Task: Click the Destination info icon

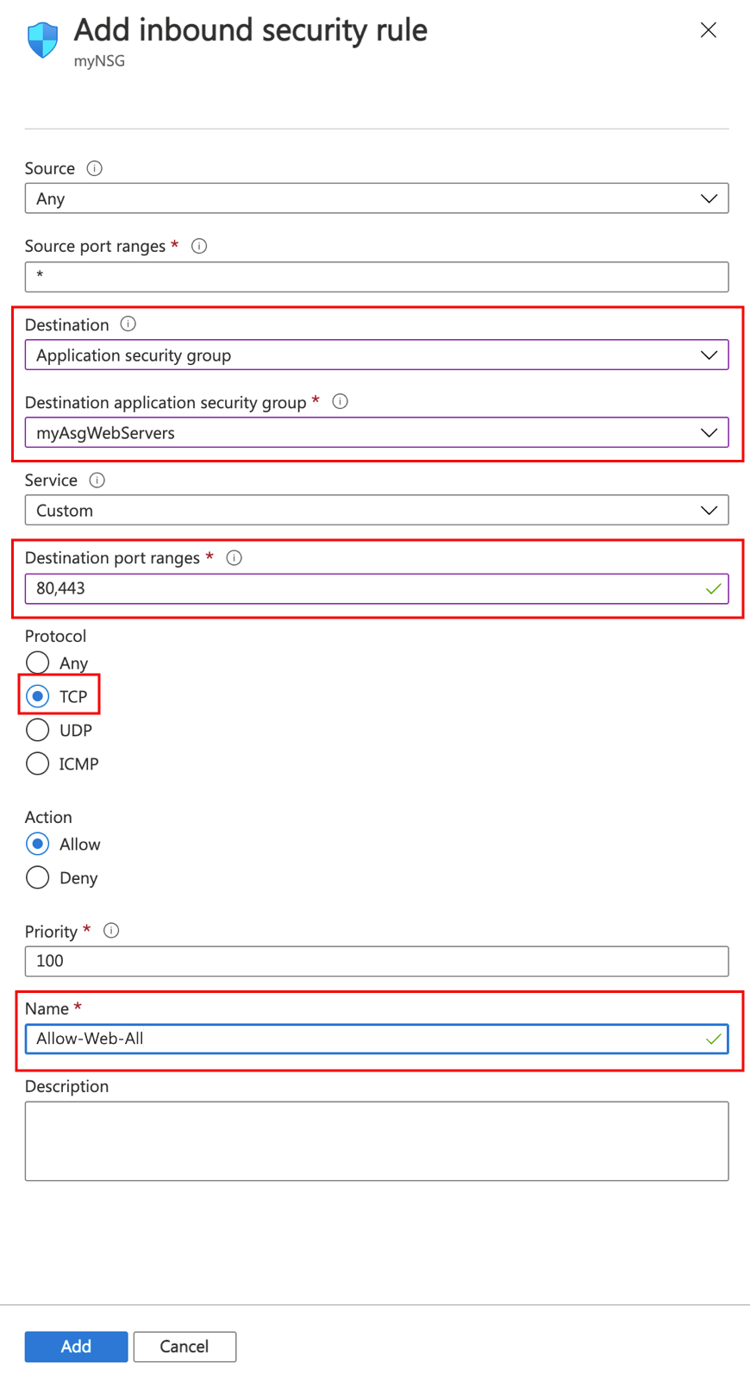Action: click(128, 324)
